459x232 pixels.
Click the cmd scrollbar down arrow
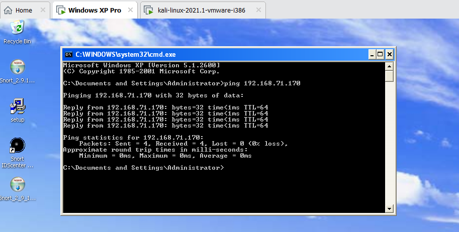tap(389, 208)
